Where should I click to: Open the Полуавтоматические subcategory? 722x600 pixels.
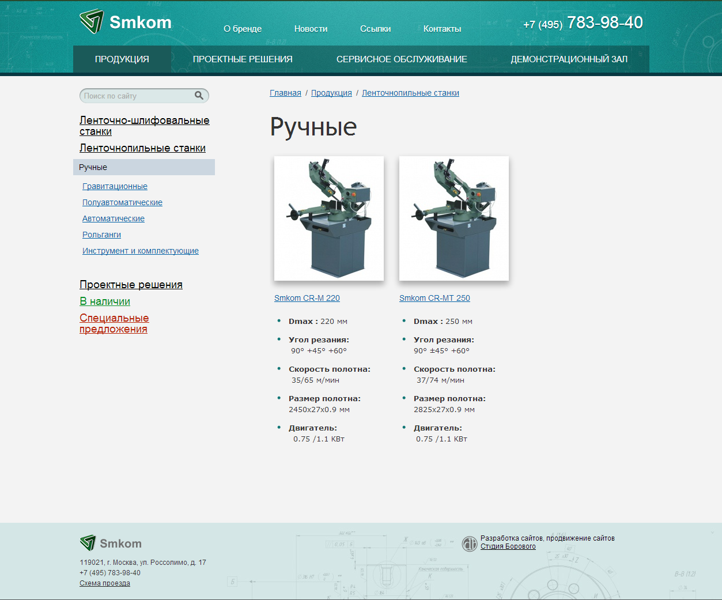122,202
